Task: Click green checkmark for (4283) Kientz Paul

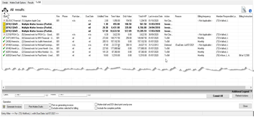Action: tap(4, 55)
